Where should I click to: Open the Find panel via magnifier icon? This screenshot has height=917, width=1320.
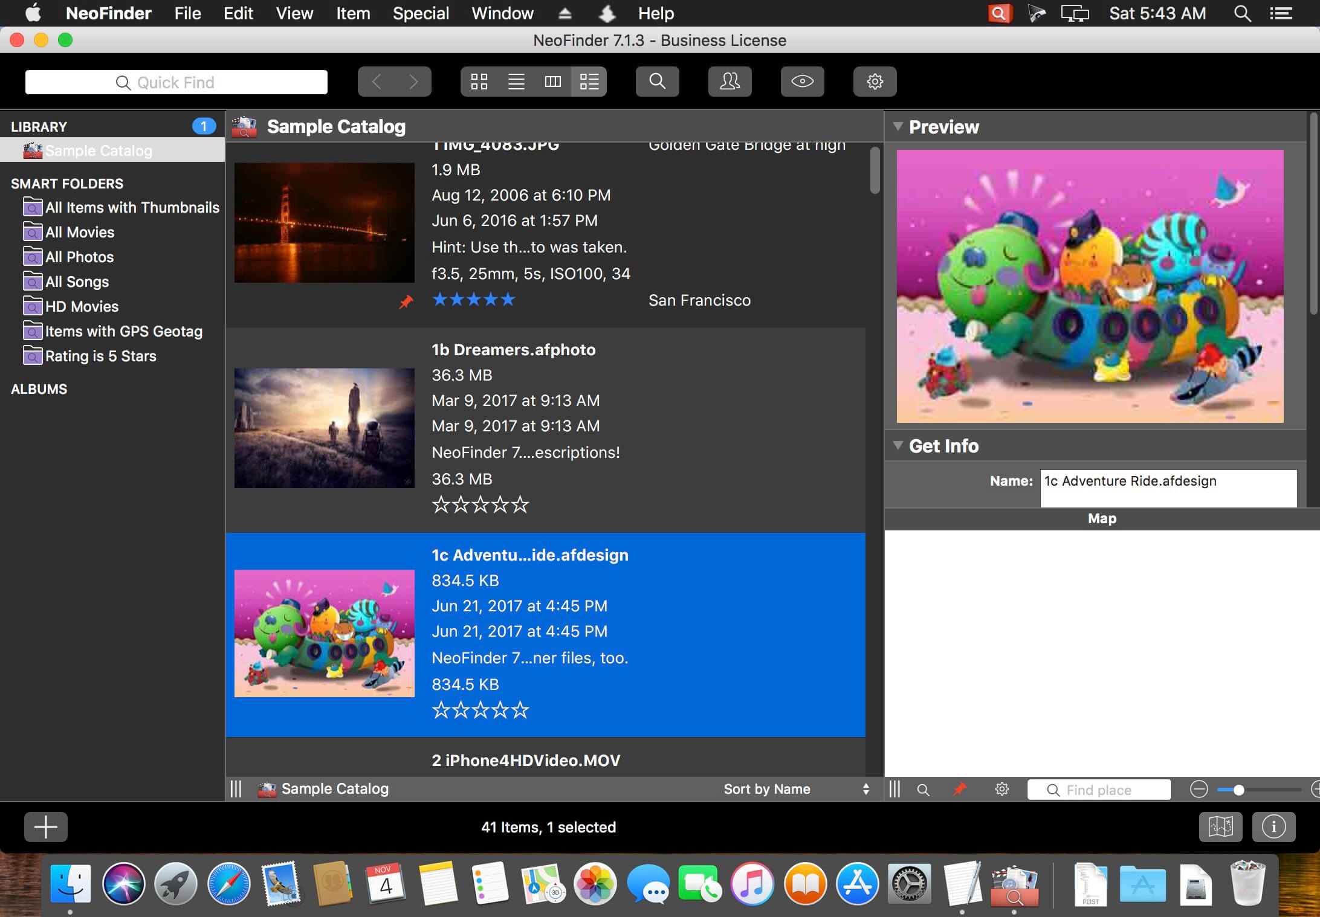[x=658, y=82]
